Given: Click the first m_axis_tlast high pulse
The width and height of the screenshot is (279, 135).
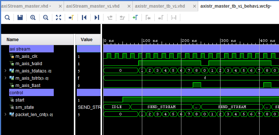Looking at the screenshot, I should pyautogui.click(x=197, y=85).
